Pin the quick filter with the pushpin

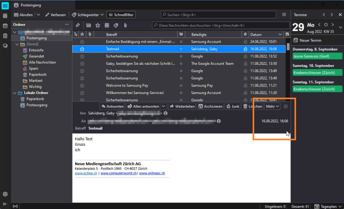click(x=78, y=25)
